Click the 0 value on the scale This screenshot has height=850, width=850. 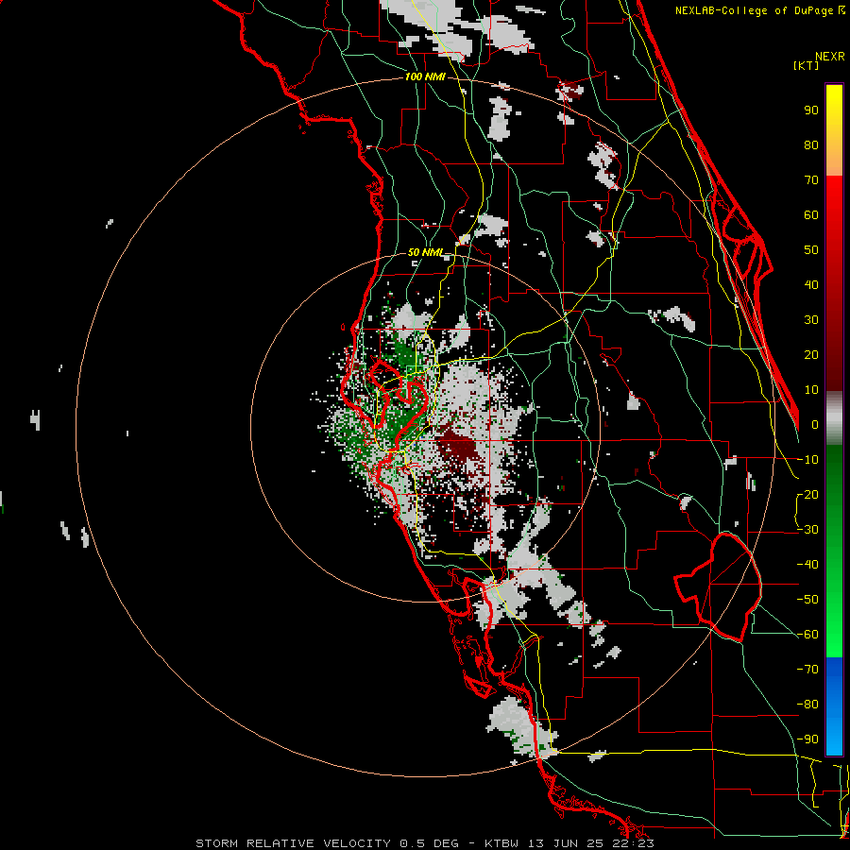[x=815, y=425]
